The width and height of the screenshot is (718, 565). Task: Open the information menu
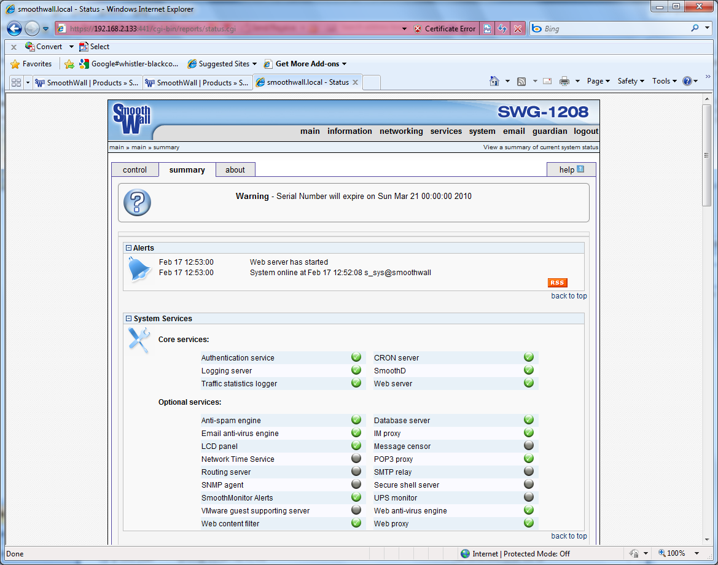coord(349,131)
